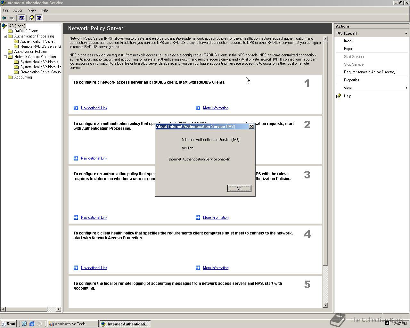Click the Back arrow toolbar icon
Viewport: 410px width, 328px height.
point(4,18)
